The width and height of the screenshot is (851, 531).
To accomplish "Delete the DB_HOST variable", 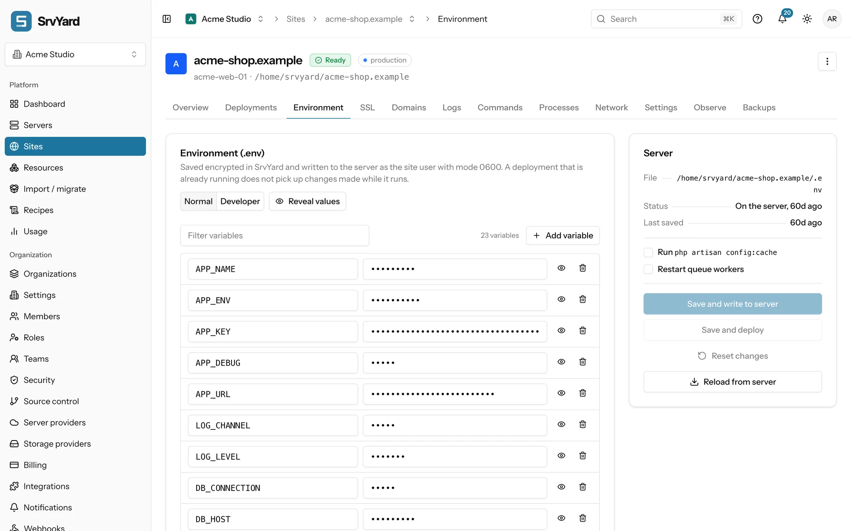I will pos(583,518).
